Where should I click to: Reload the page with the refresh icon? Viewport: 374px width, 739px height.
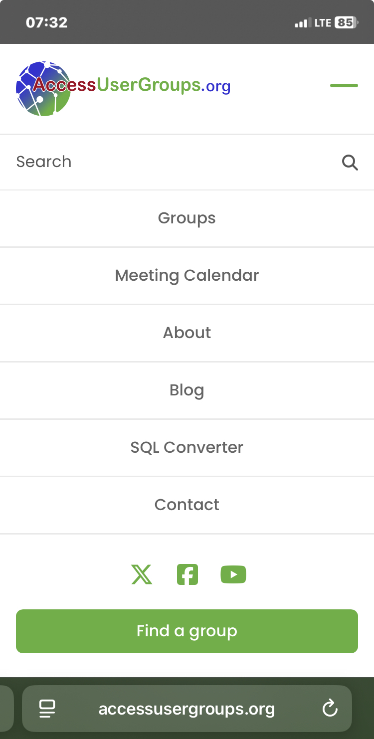(330, 708)
